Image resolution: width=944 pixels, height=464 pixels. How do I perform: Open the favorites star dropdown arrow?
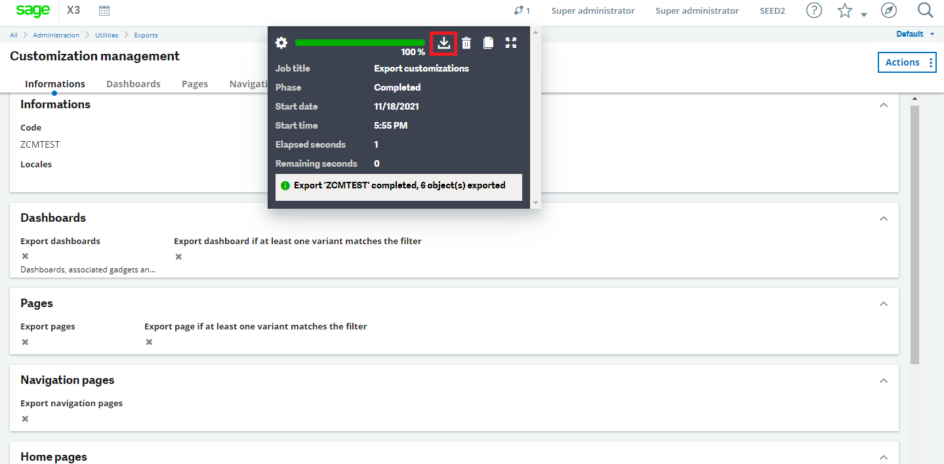click(x=862, y=13)
